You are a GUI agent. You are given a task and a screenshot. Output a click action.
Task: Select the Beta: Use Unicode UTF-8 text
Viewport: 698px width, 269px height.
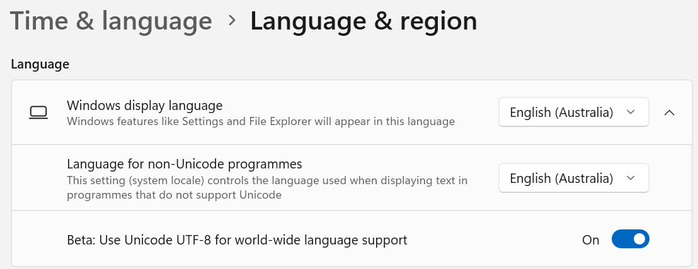237,240
